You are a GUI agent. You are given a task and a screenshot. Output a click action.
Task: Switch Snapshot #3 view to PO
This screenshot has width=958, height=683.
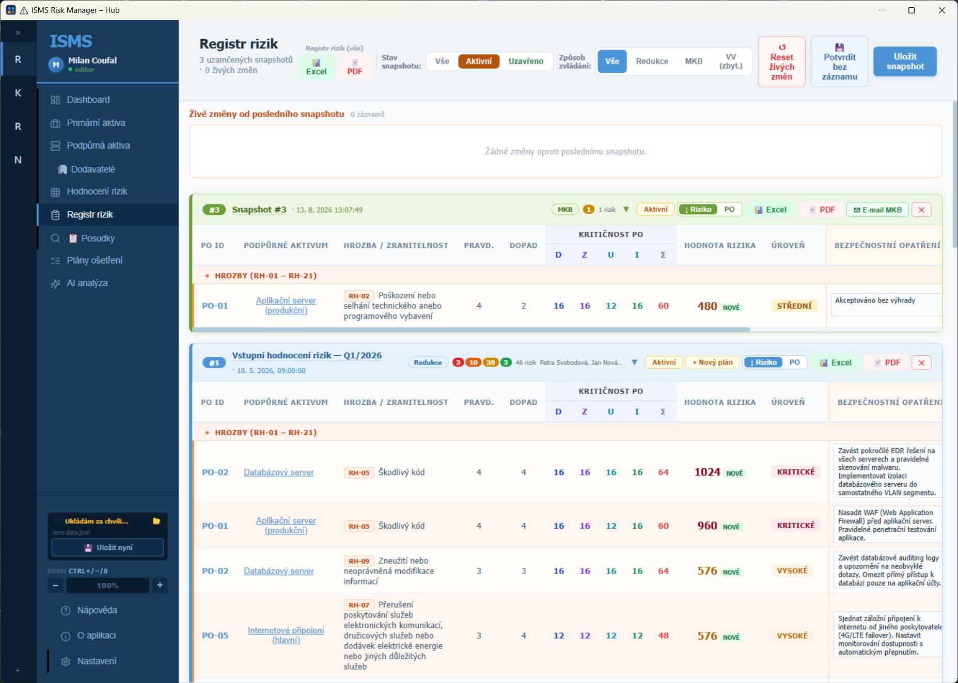pyautogui.click(x=729, y=210)
